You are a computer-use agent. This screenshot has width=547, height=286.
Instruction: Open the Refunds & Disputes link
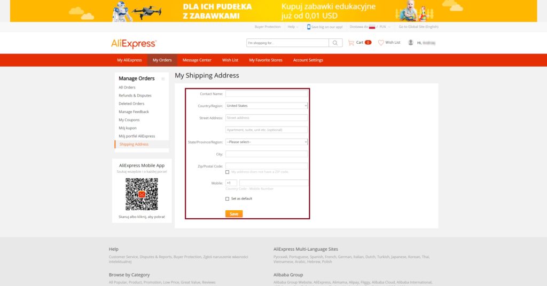point(135,96)
